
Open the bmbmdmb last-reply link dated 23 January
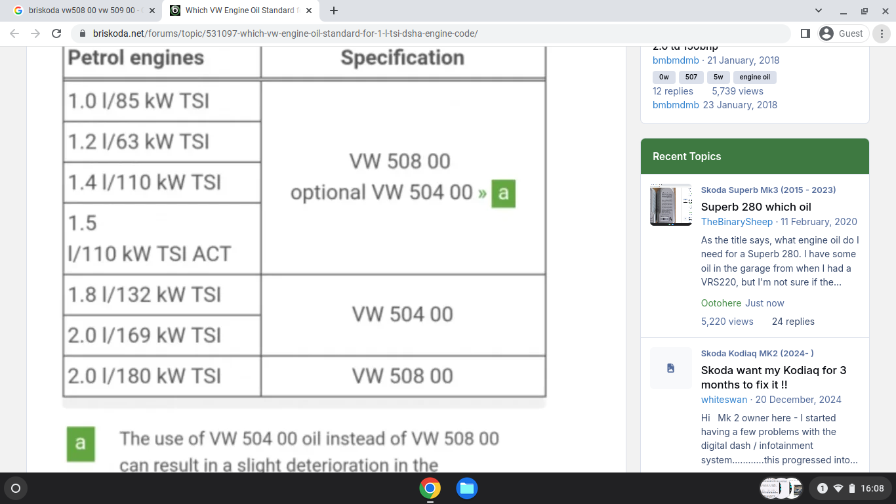click(676, 105)
